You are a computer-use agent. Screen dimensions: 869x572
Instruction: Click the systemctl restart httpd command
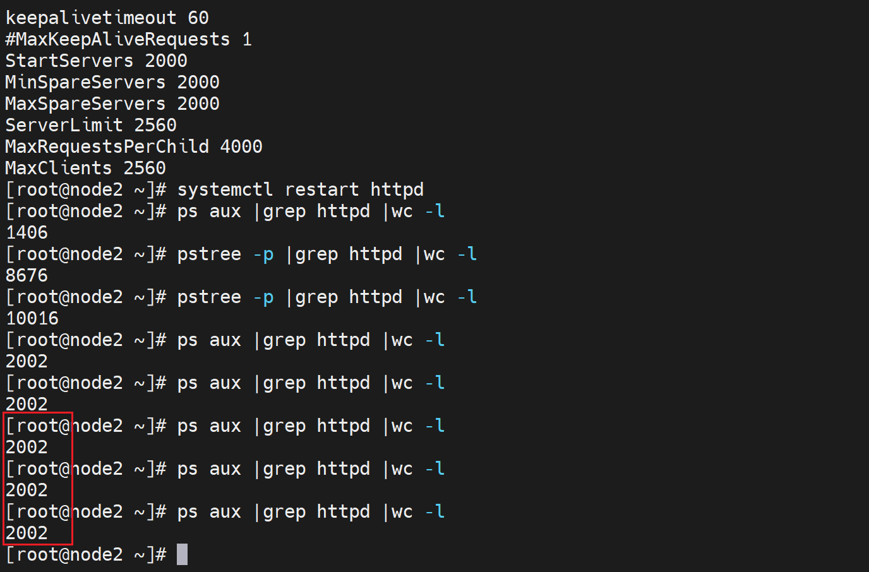tap(300, 189)
